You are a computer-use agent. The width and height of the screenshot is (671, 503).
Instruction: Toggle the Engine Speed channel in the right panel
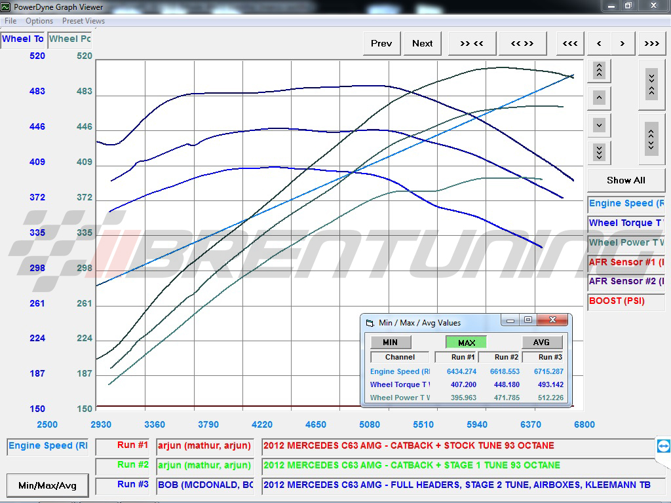(626, 204)
